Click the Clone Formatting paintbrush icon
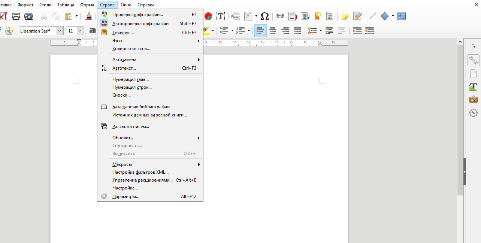481x243 pixels. point(88,16)
